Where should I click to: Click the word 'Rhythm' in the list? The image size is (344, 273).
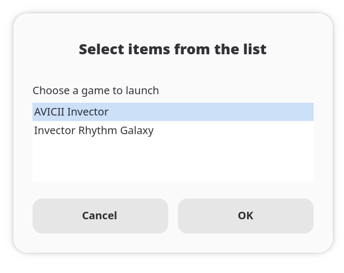point(97,131)
